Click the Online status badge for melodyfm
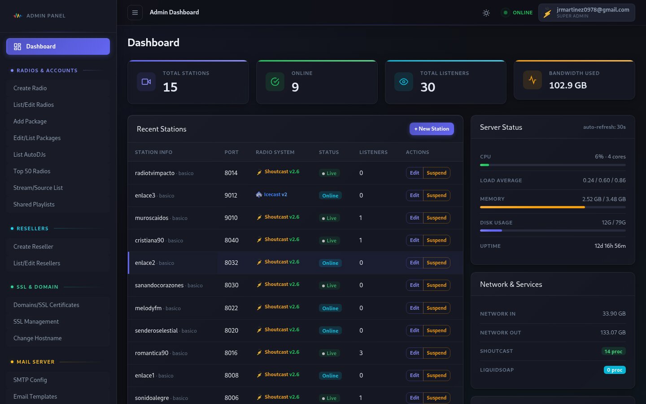This screenshot has width=646, height=404. [330, 308]
